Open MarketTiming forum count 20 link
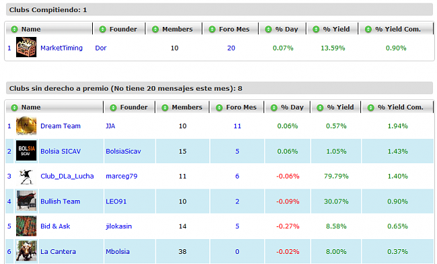 click(231, 48)
